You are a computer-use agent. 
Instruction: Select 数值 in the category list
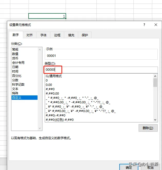(24, 54)
